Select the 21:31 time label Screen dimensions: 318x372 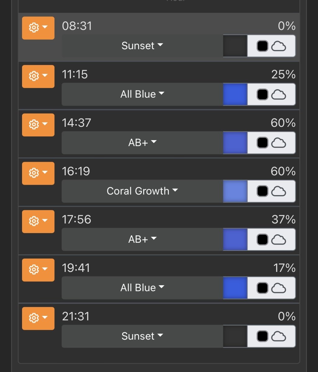[x=76, y=317]
